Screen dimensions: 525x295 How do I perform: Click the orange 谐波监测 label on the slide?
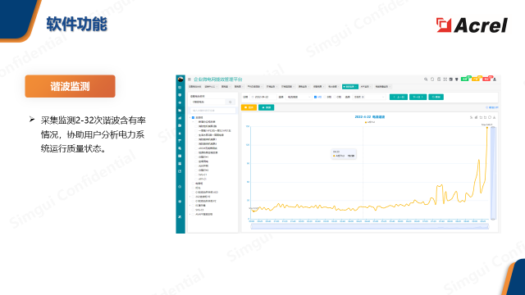(x=70, y=86)
